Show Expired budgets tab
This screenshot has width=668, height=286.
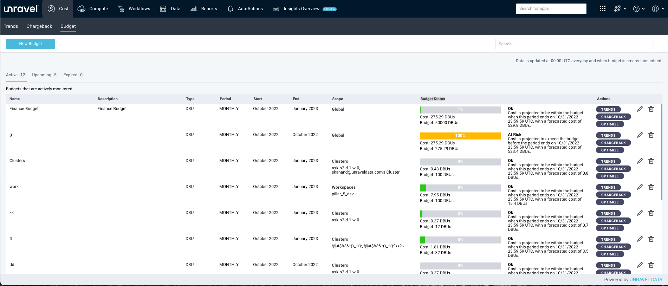coord(73,75)
